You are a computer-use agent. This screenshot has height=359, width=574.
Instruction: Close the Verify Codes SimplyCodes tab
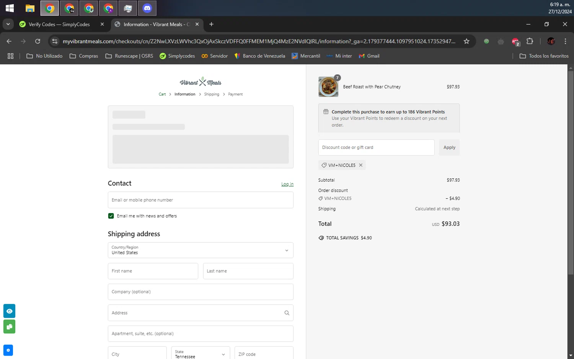coord(102,24)
